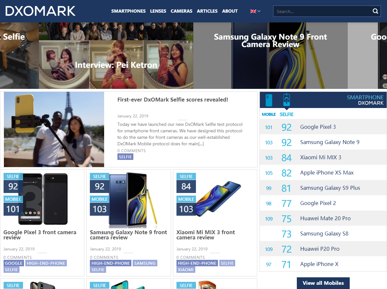Select the mobile phone rear camera icon

point(269,100)
